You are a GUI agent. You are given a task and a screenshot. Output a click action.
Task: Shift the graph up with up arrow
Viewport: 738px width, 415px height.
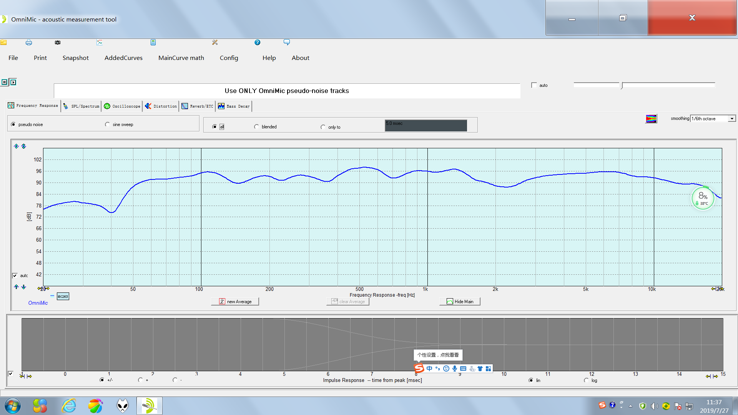pos(16,287)
